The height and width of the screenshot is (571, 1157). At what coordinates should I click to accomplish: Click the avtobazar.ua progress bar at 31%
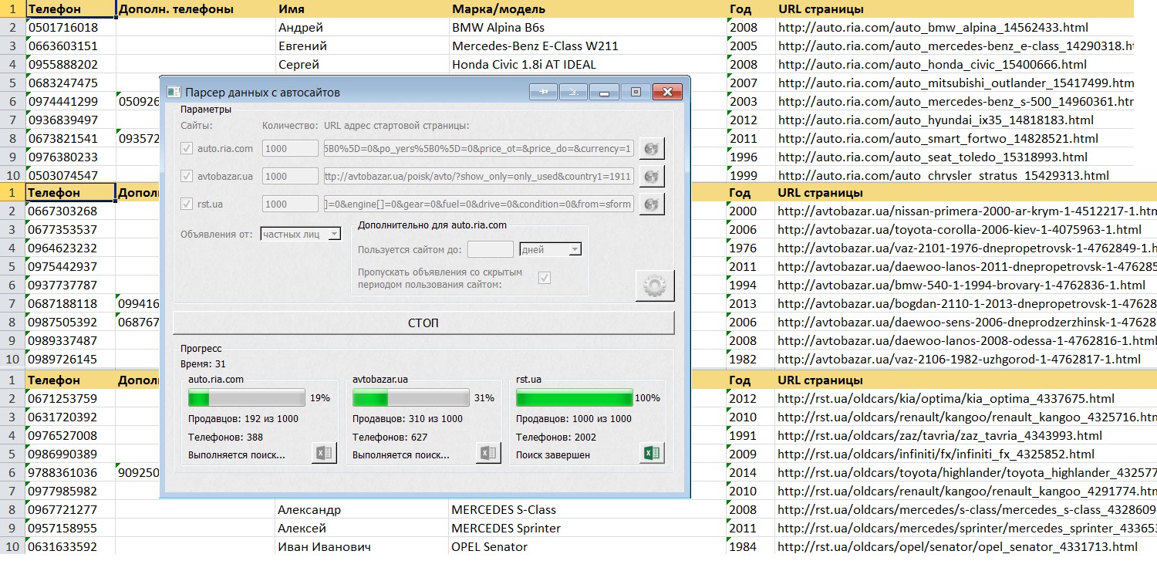411,398
